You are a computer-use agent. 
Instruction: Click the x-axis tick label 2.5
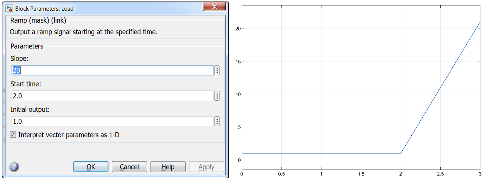click(x=440, y=174)
